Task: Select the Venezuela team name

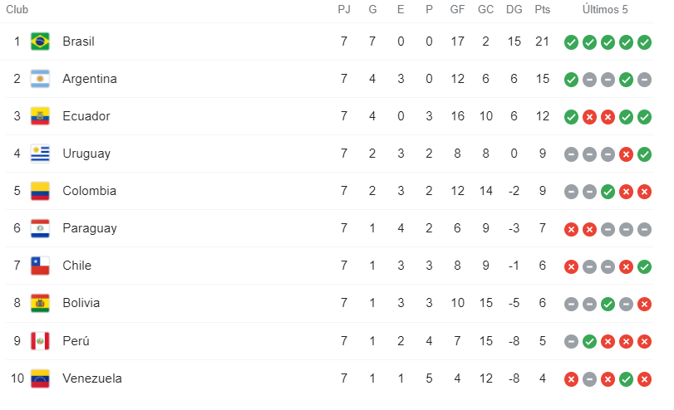Action: pyautogui.click(x=91, y=378)
